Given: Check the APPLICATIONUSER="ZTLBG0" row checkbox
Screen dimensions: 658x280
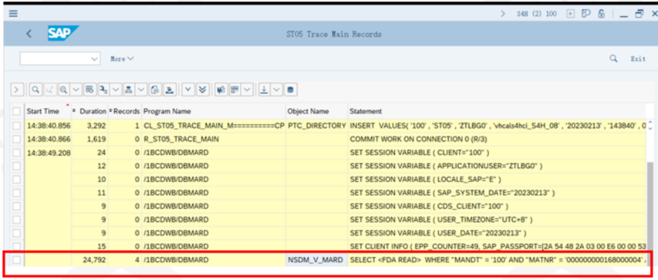Looking at the screenshot, I should (16, 166).
